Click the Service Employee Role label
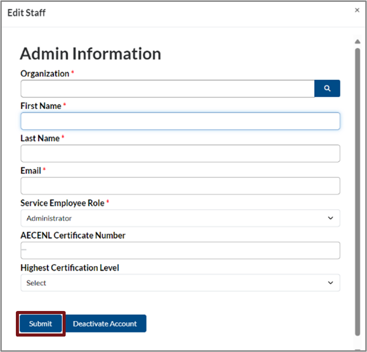This screenshot has width=367, height=352. pyautogui.click(x=62, y=203)
